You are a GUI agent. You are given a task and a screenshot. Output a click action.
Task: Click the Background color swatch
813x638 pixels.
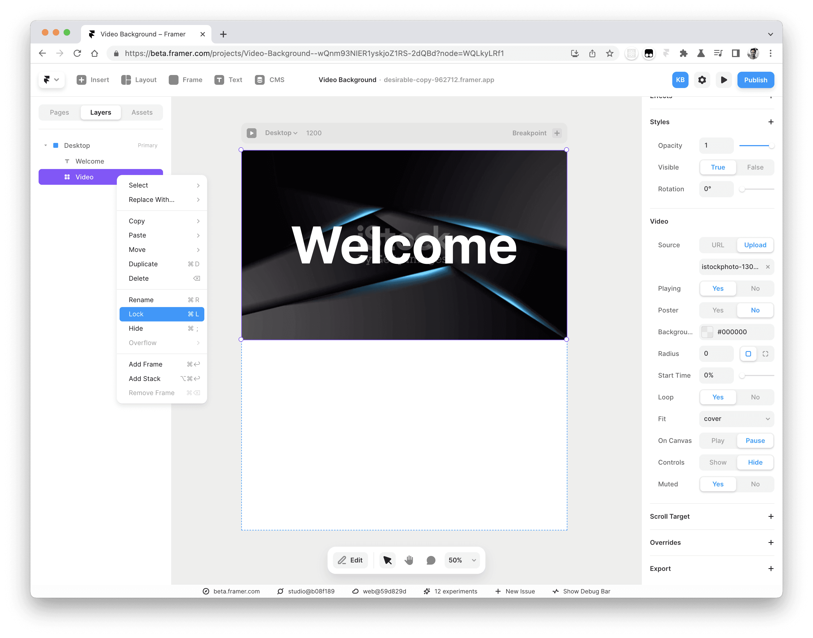tap(707, 332)
